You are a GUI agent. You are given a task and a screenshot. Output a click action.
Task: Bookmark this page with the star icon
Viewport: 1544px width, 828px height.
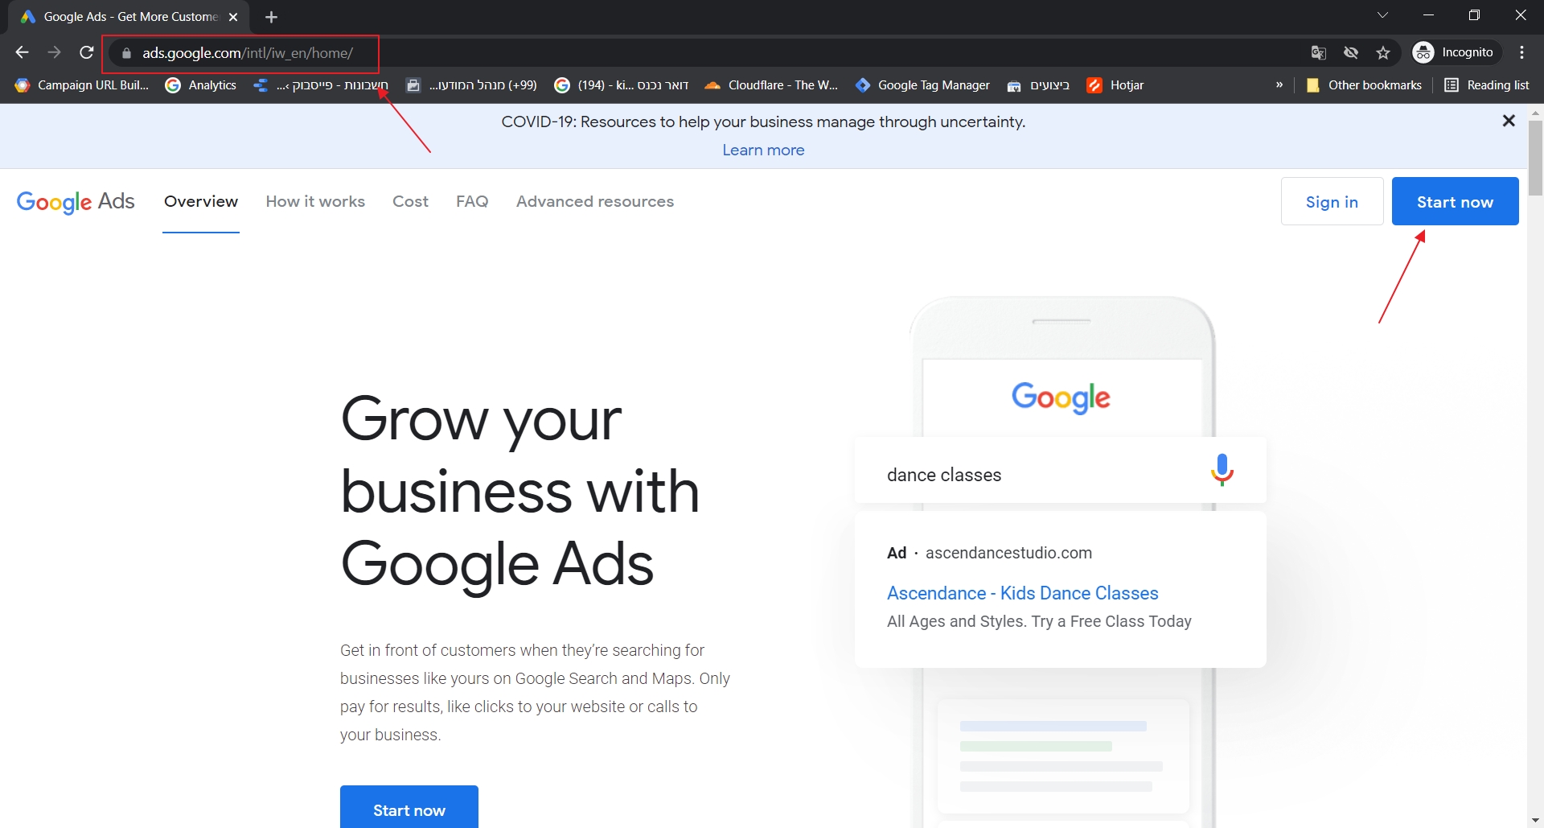1383,53
